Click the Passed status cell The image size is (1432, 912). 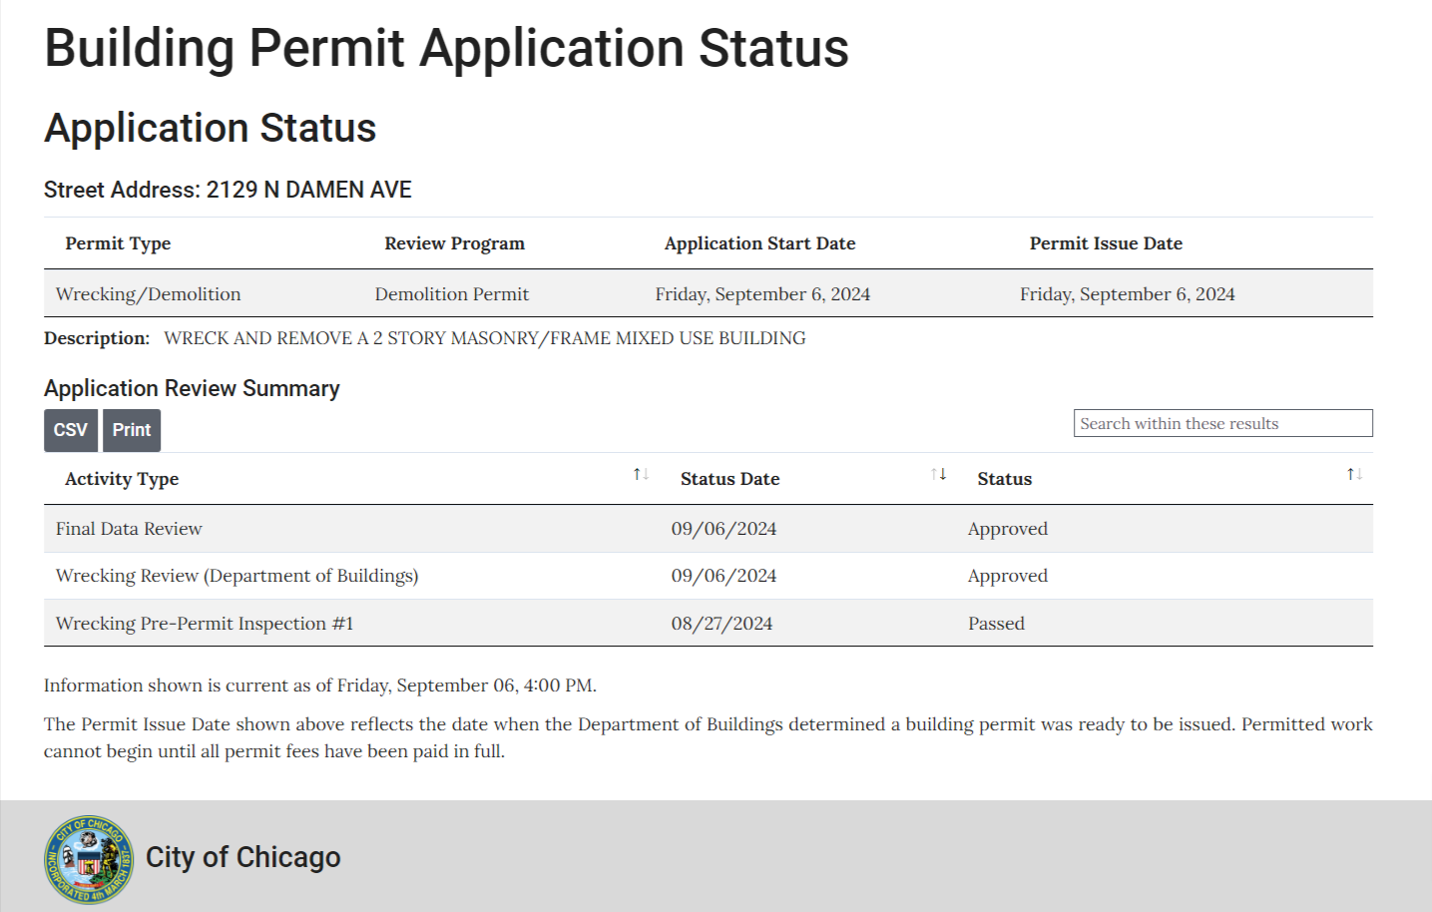tap(996, 624)
